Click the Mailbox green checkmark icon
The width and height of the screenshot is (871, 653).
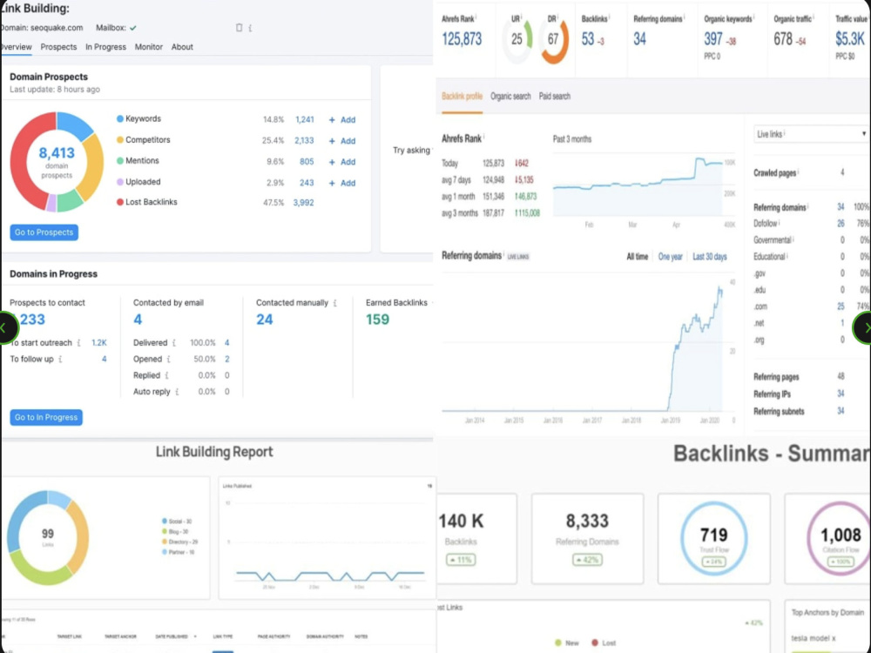point(132,28)
